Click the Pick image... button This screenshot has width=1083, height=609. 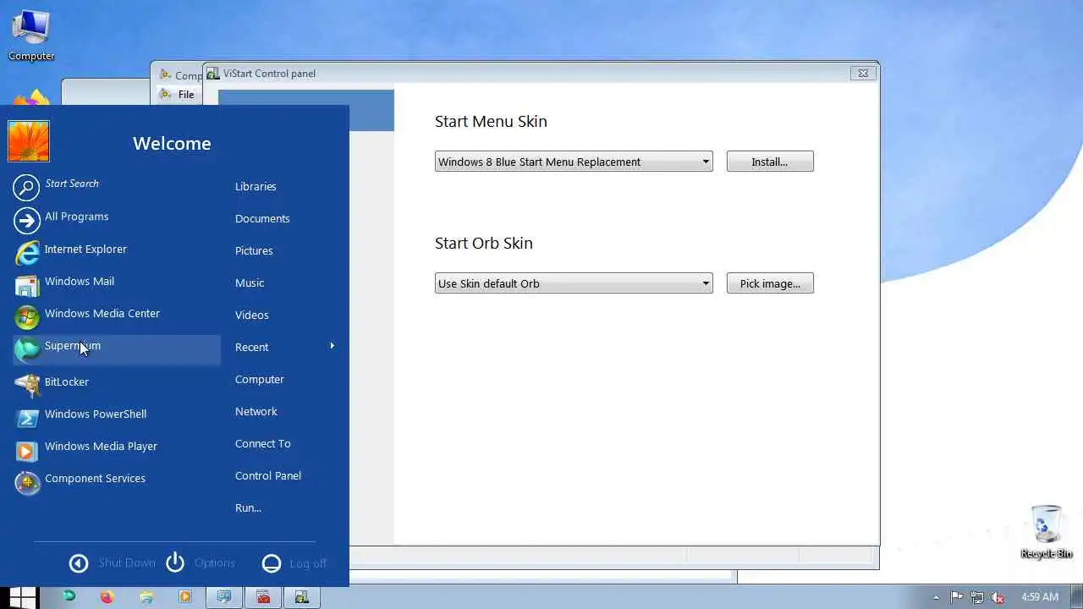pos(770,283)
